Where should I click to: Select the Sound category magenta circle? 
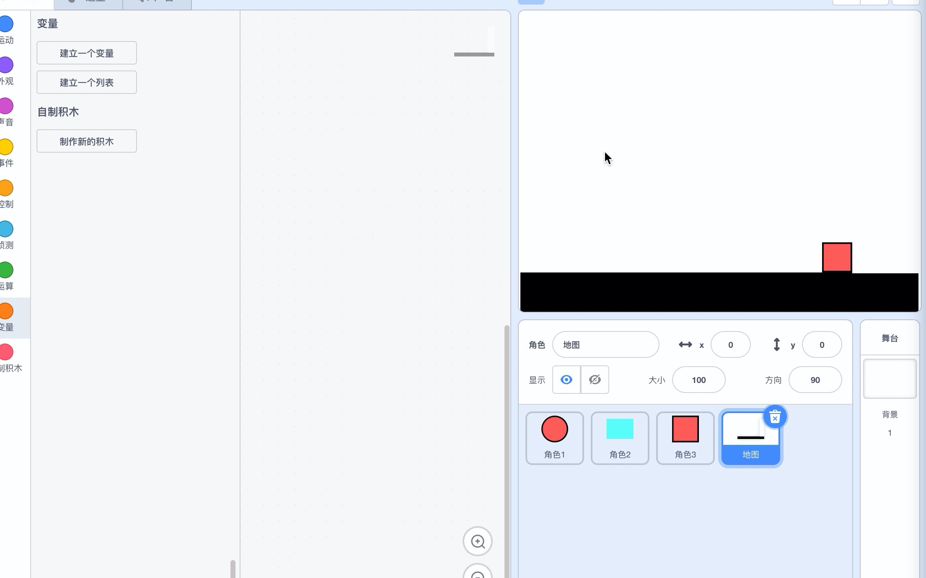[6, 106]
